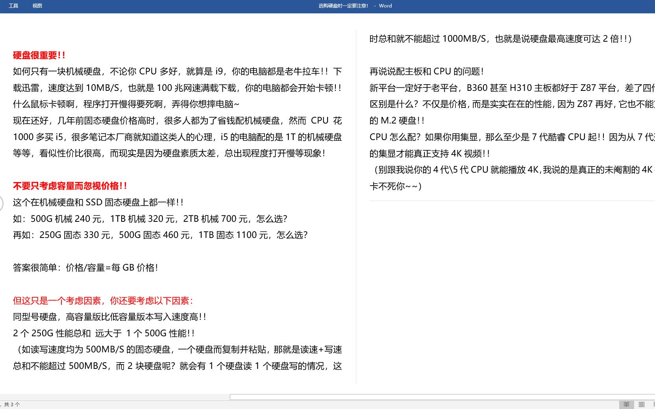
Task: Click the Read Mode icon in the status bar
Action: [626, 404]
